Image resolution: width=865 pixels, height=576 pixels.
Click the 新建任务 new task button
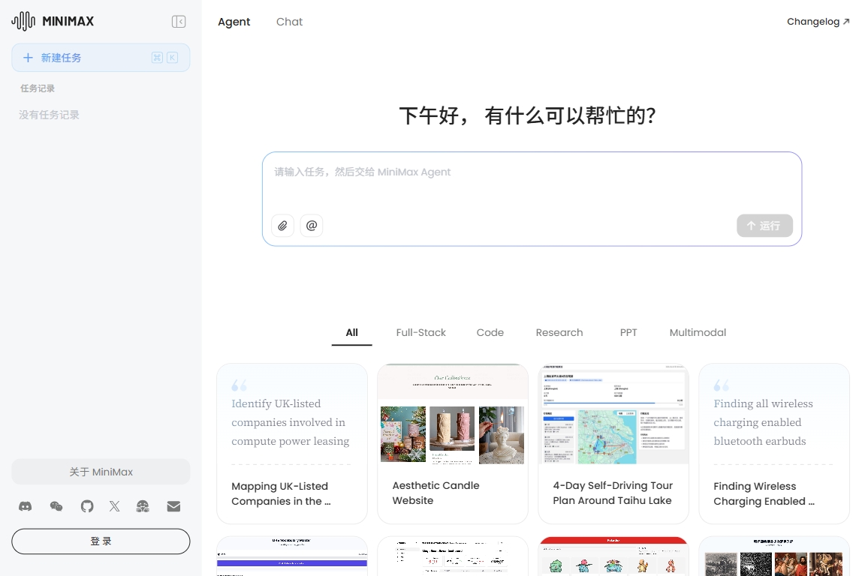click(x=100, y=58)
